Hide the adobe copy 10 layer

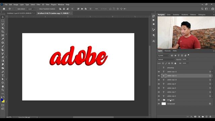tap(159, 80)
